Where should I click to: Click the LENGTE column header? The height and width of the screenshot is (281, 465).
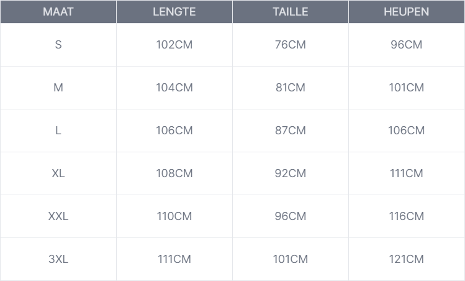point(174,12)
